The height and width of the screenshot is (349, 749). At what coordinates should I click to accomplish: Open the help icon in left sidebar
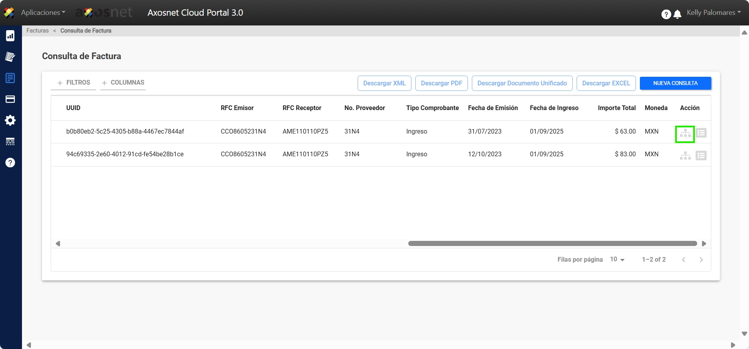(x=10, y=163)
